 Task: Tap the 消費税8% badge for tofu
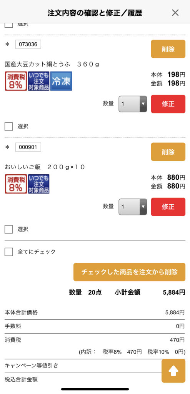click(x=16, y=81)
